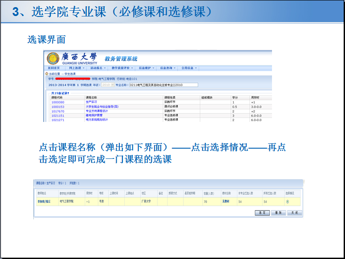Click the home icon beside 当前位置

click(x=47, y=74)
